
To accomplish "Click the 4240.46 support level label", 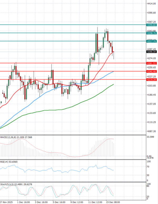I will (152, 72).
